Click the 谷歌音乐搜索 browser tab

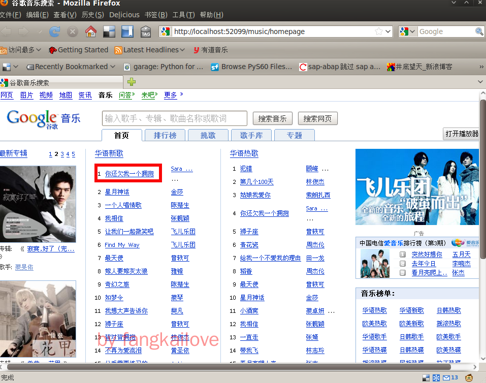point(60,82)
